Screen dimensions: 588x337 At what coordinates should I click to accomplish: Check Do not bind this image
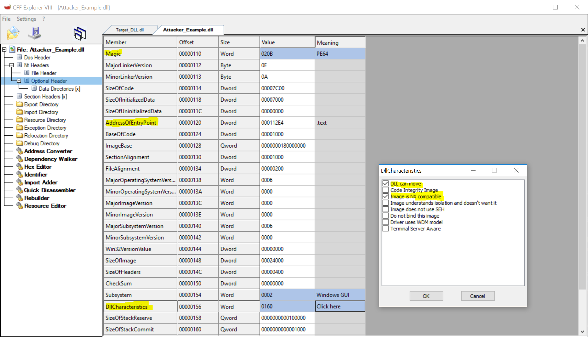pos(385,216)
